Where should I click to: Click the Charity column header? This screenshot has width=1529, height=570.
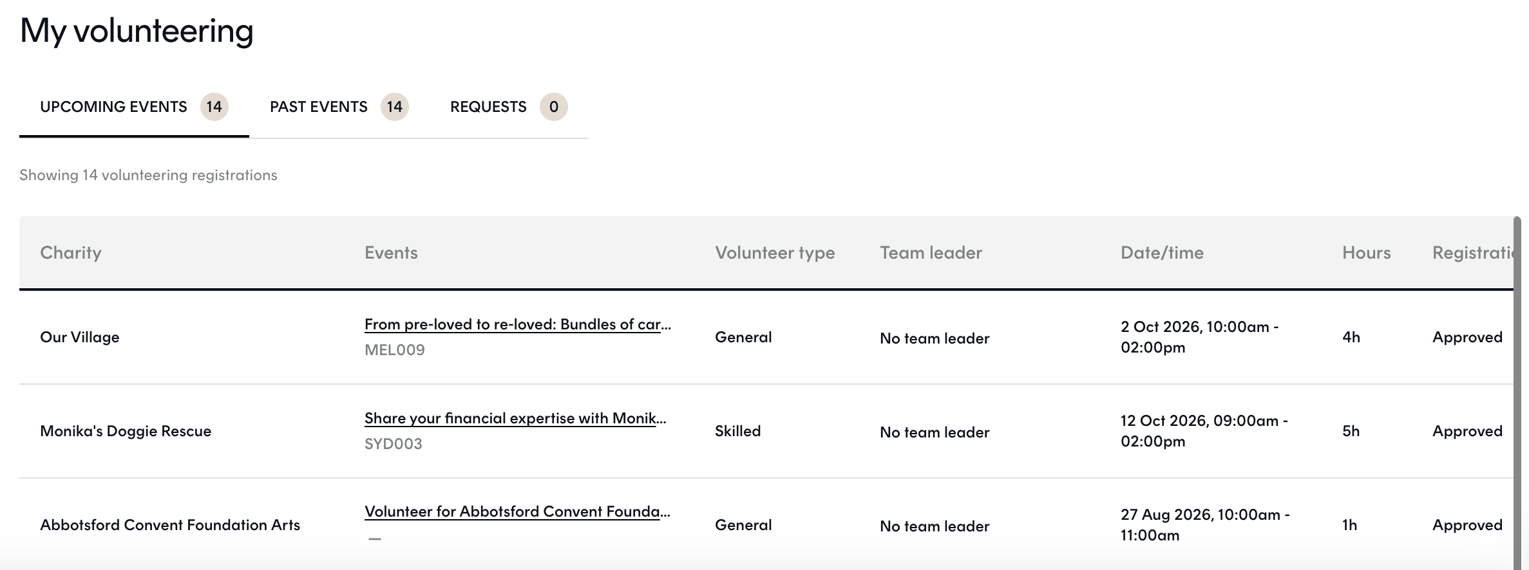[x=71, y=253]
